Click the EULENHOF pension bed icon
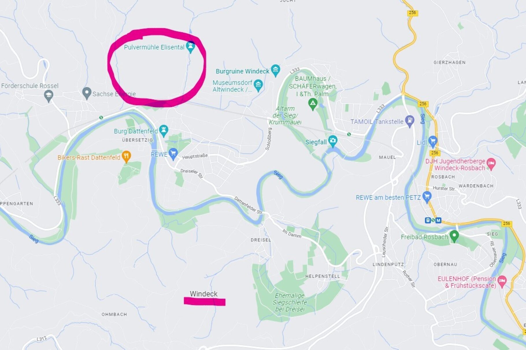 point(502,282)
